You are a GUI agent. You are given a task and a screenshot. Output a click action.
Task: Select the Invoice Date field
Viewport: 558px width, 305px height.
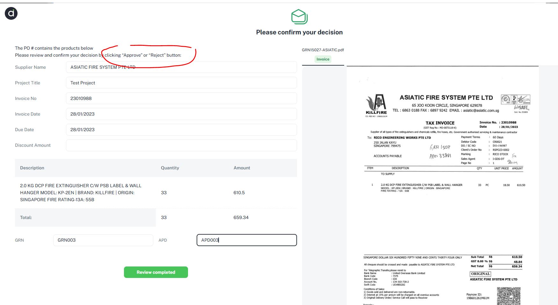(181, 114)
